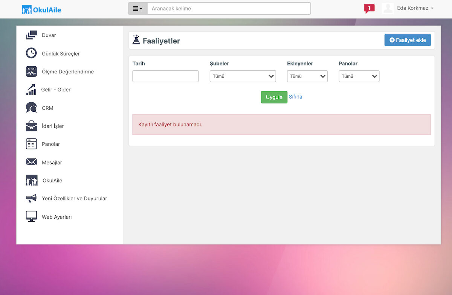Focus the Tarih date input field
The image size is (452, 295).
[x=165, y=76]
